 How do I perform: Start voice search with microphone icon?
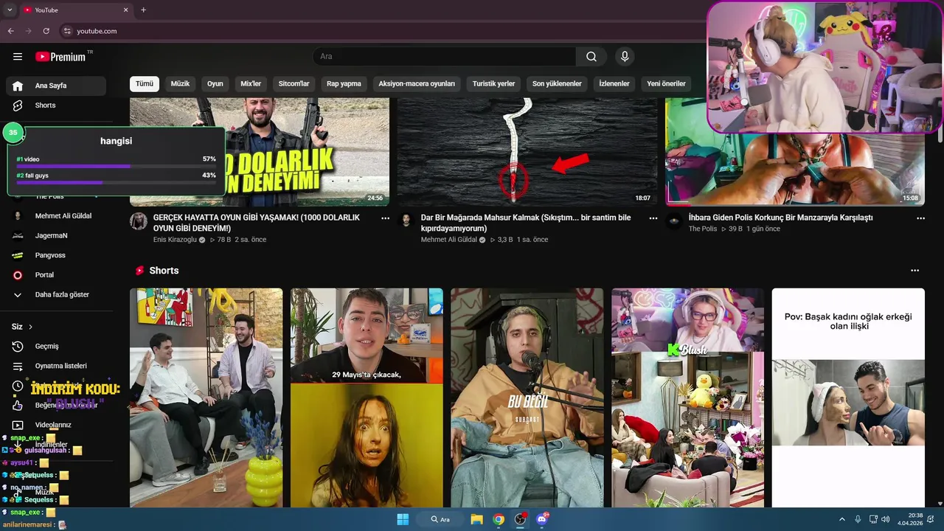625,57
